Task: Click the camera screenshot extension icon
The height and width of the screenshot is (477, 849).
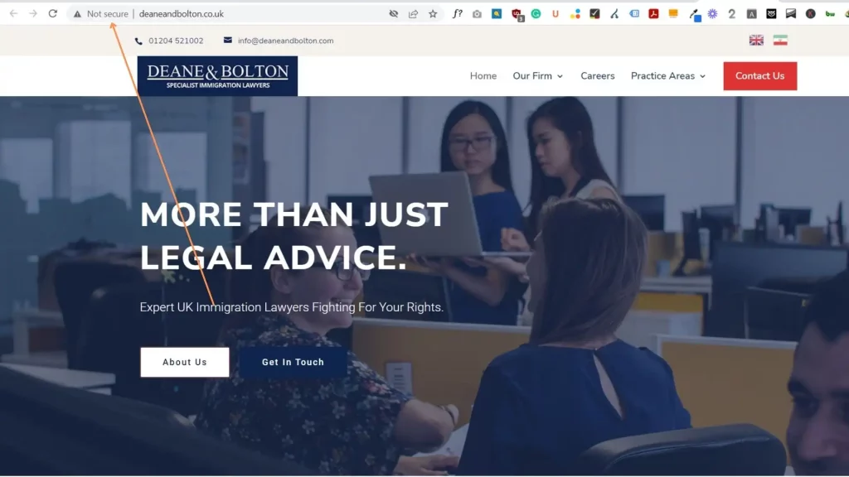Action: click(x=477, y=14)
